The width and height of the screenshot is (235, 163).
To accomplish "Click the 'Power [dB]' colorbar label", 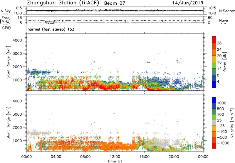I will coord(224,62).
